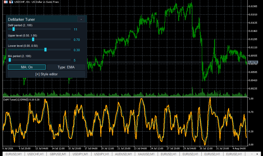Click the 'Upper level (0.50..1.00)' label

point(23,35)
